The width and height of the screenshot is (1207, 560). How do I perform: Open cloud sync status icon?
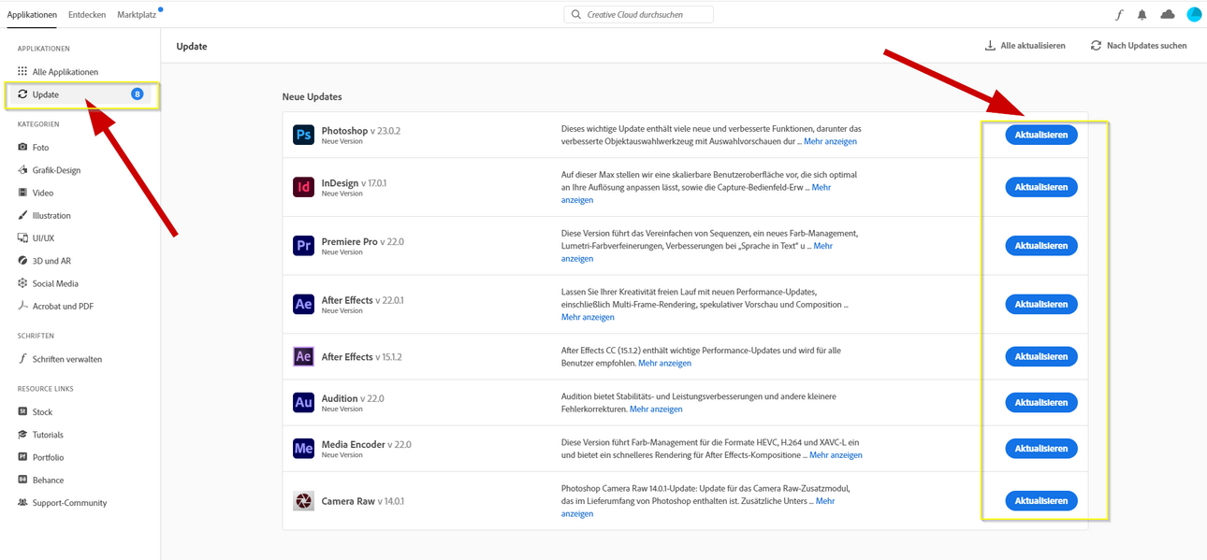pyautogui.click(x=1168, y=15)
